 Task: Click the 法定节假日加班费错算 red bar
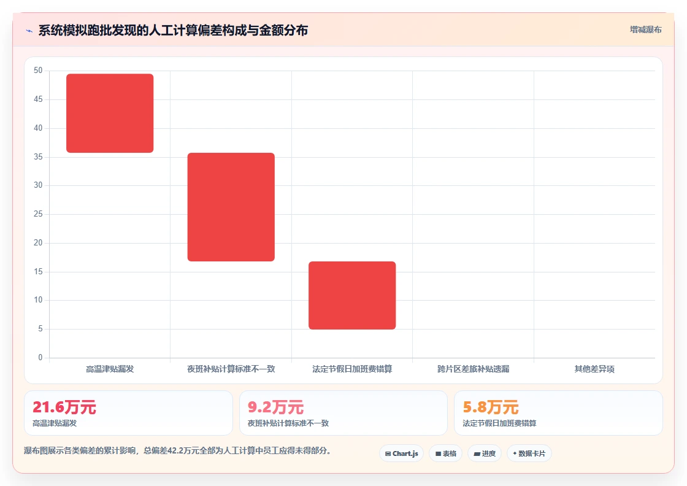coord(352,295)
